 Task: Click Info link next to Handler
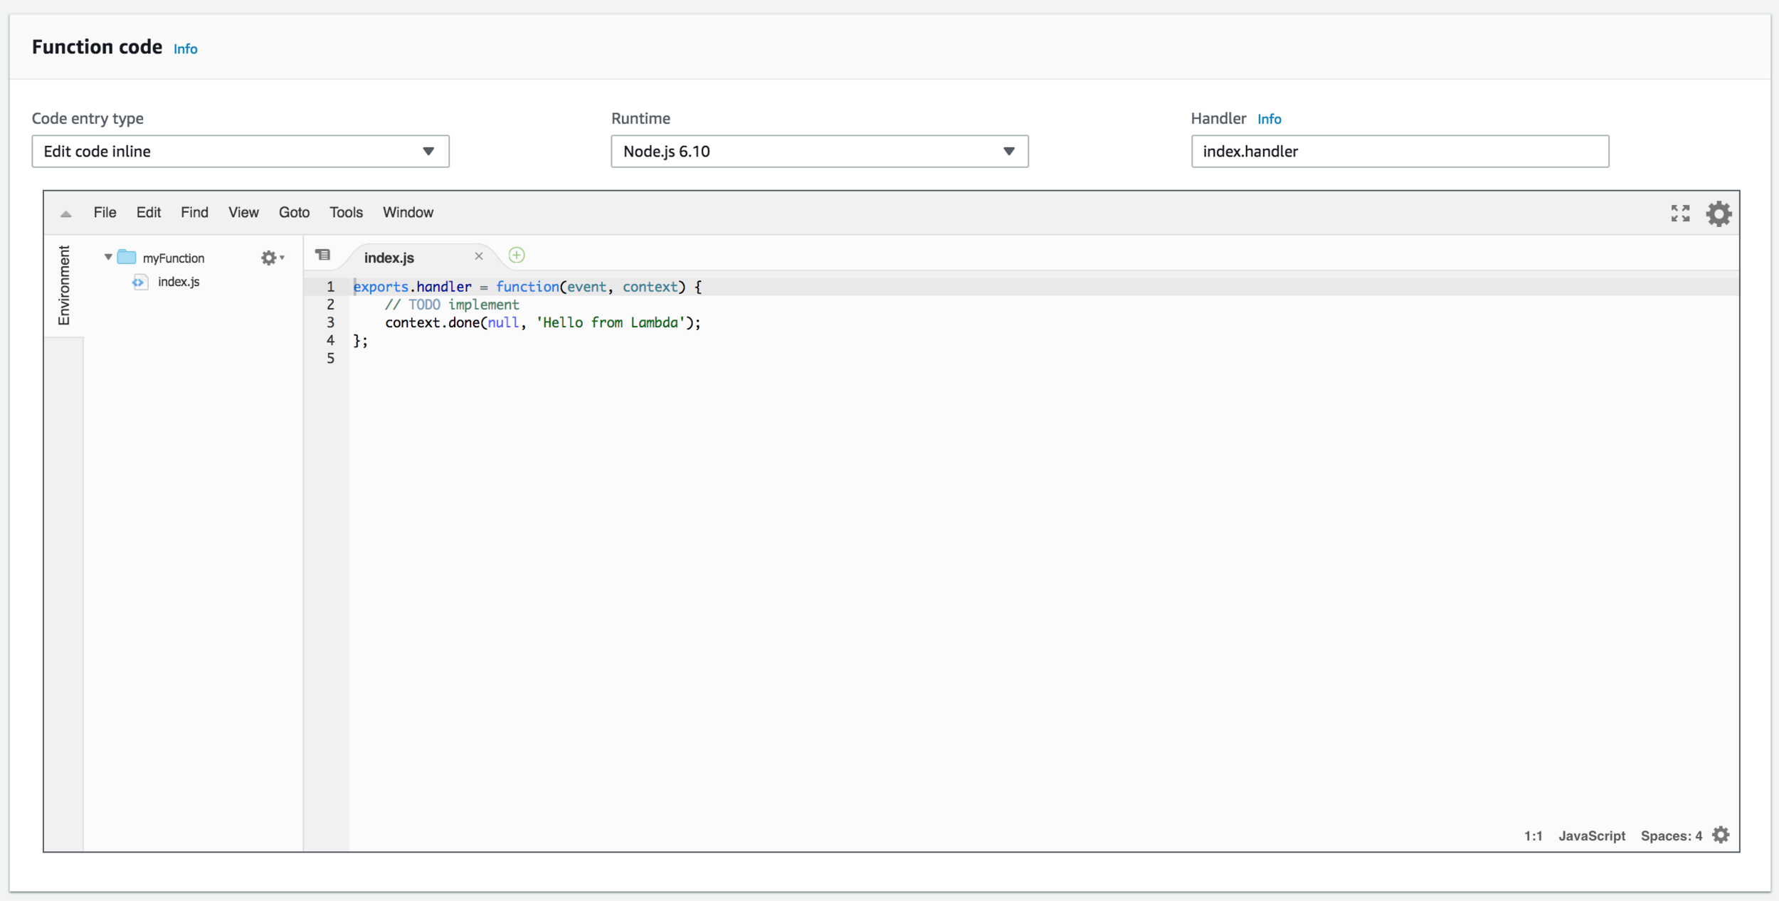(x=1269, y=120)
